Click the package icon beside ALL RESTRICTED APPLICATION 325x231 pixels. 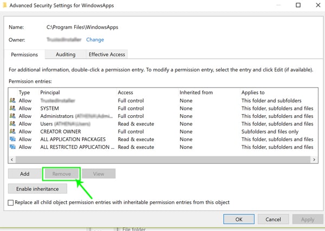click(x=12, y=147)
